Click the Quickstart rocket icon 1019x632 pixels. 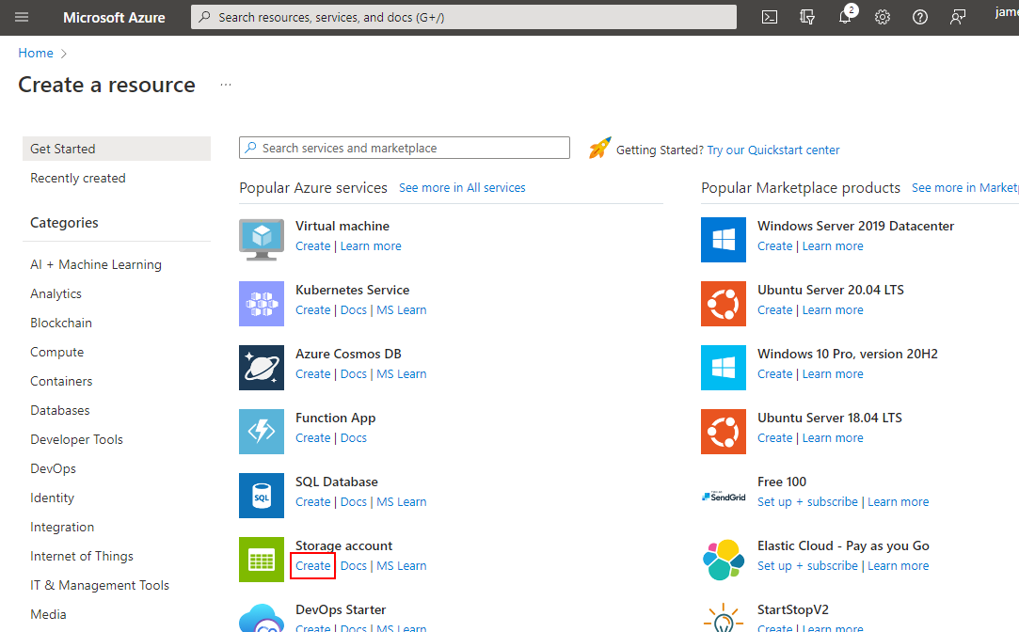(x=600, y=148)
